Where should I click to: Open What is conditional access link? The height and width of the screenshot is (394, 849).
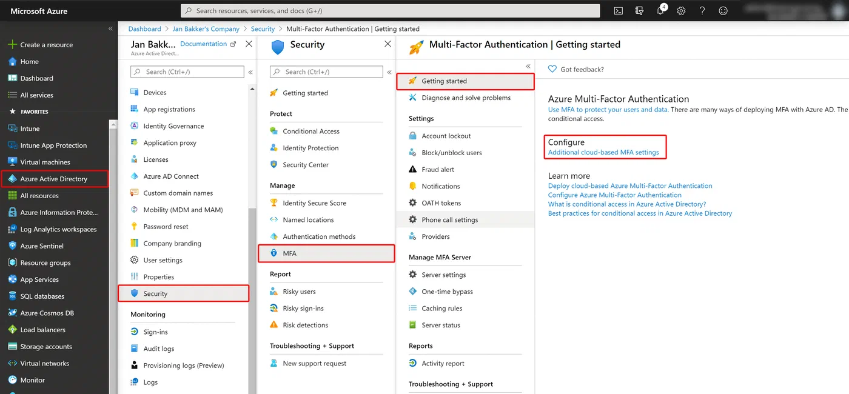click(627, 204)
